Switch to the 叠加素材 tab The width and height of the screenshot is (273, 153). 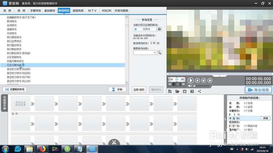coord(50,11)
